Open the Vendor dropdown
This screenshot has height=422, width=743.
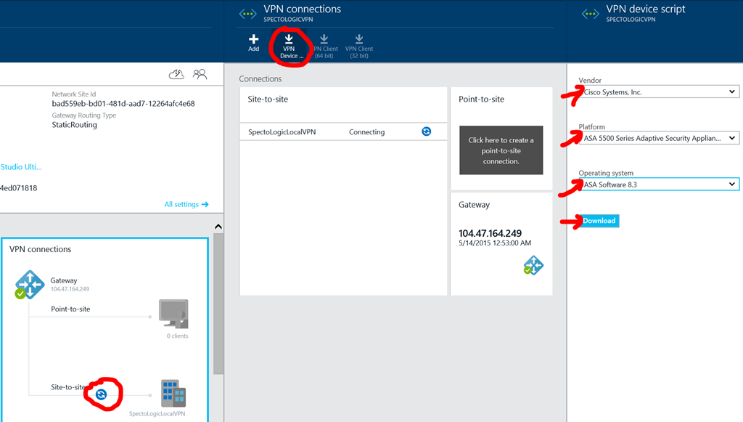pyautogui.click(x=658, y=92)
